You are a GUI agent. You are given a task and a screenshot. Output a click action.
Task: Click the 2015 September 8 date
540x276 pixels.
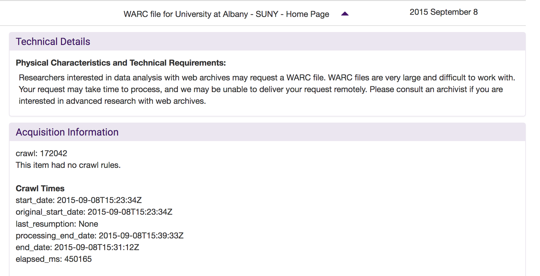443,12
